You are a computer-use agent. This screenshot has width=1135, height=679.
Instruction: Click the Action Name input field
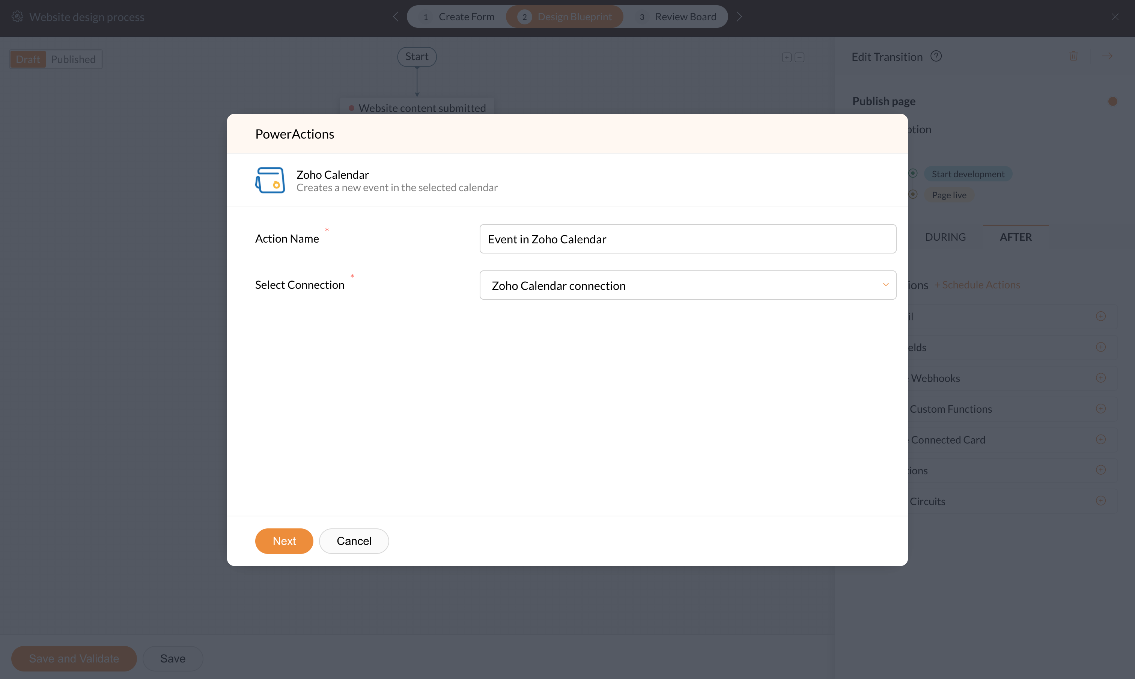click(x=687, y=239)
